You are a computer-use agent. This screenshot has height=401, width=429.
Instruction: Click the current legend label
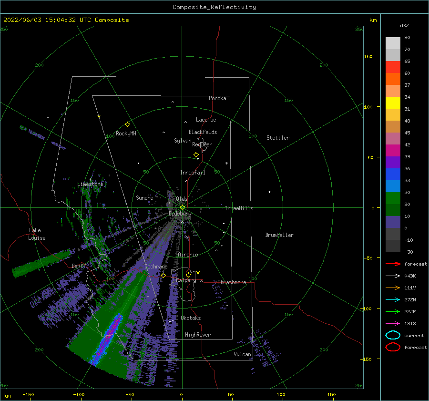(x=414, y=336)
